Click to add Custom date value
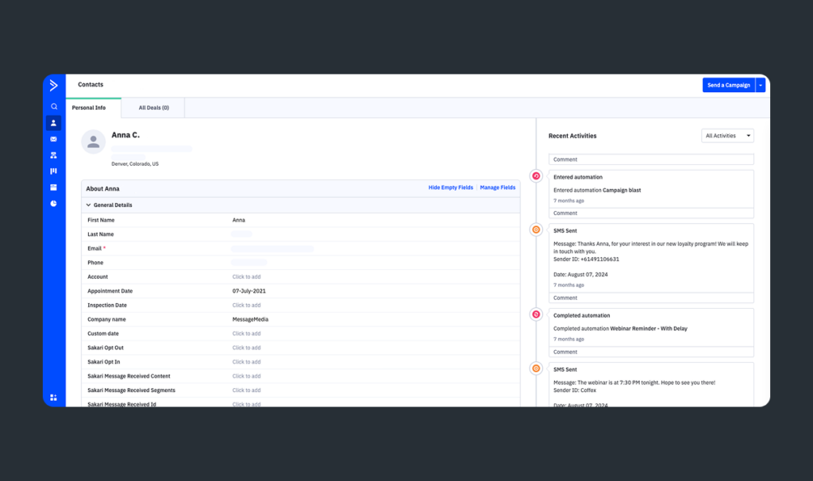The width and height of the screenshot is (813, 481). 246,334
